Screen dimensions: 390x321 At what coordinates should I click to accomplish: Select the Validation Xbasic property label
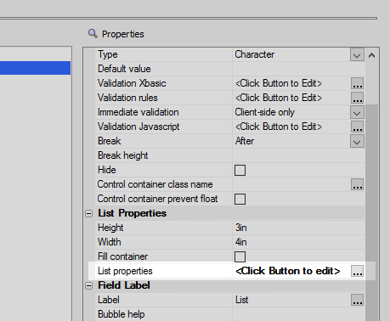132,83
